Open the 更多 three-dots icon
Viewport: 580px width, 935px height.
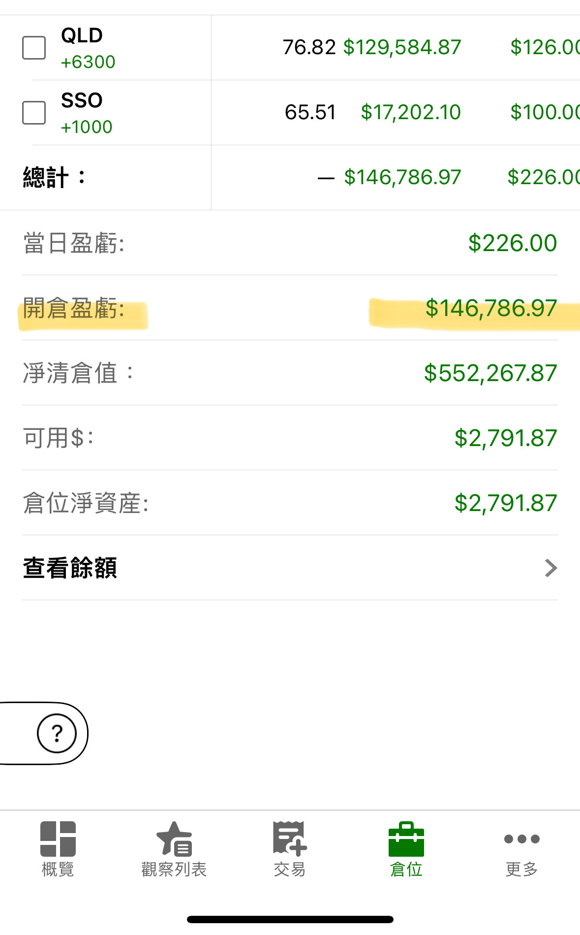click(521, 838)
